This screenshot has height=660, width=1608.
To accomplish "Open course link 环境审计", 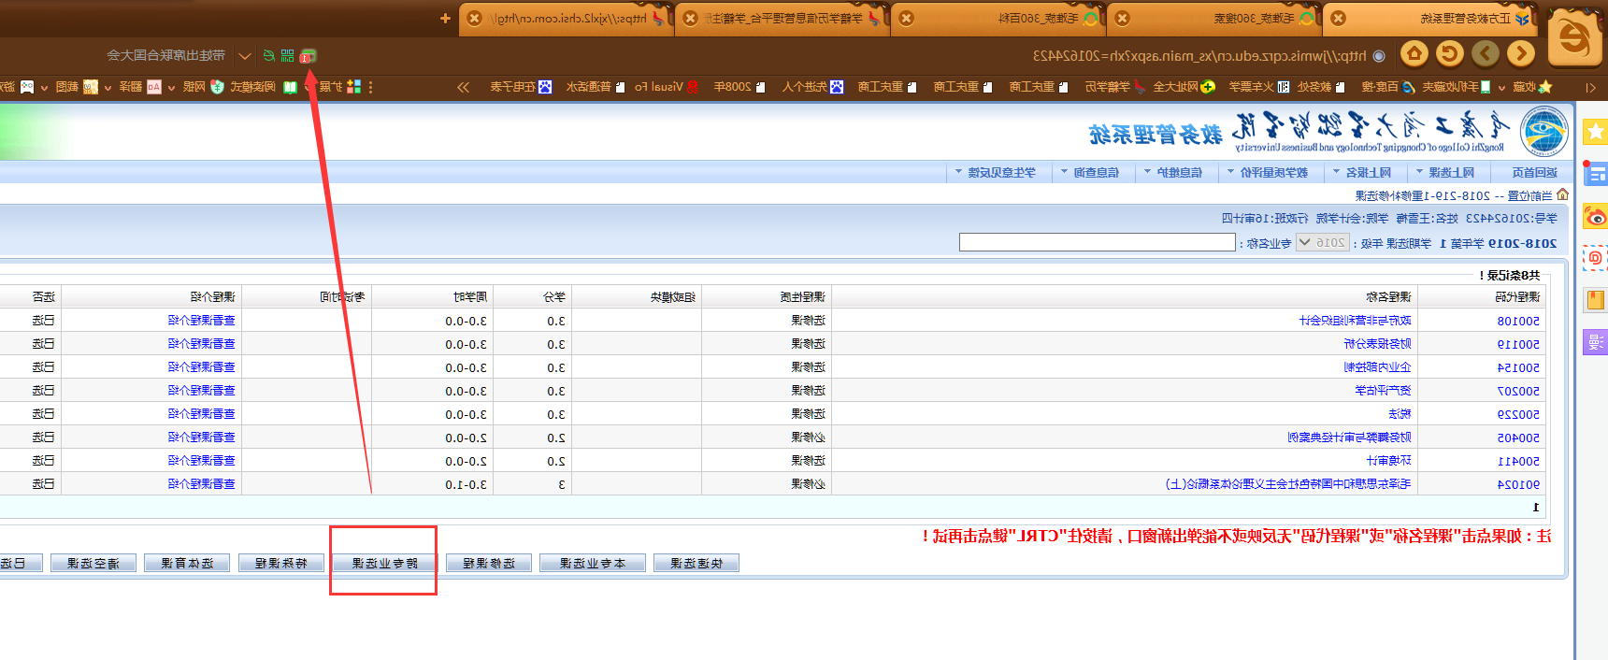I will 1389,461.
